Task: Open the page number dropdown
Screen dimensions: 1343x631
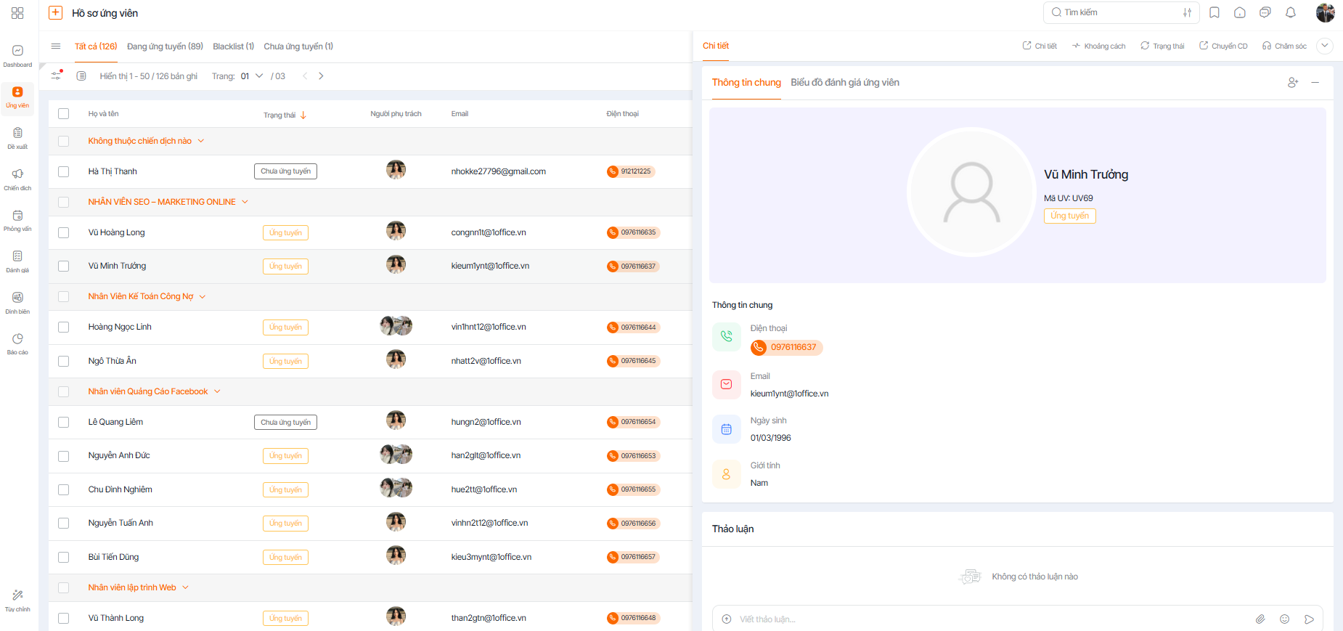Action: 252,76
